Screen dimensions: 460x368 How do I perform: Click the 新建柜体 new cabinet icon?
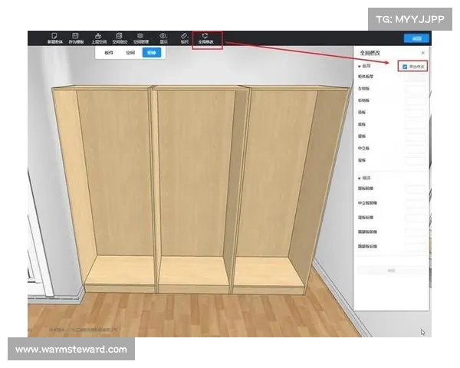(54, 37)
